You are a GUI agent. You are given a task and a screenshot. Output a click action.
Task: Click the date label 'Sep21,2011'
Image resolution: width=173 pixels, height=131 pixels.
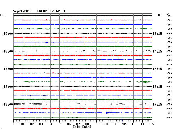22,11
